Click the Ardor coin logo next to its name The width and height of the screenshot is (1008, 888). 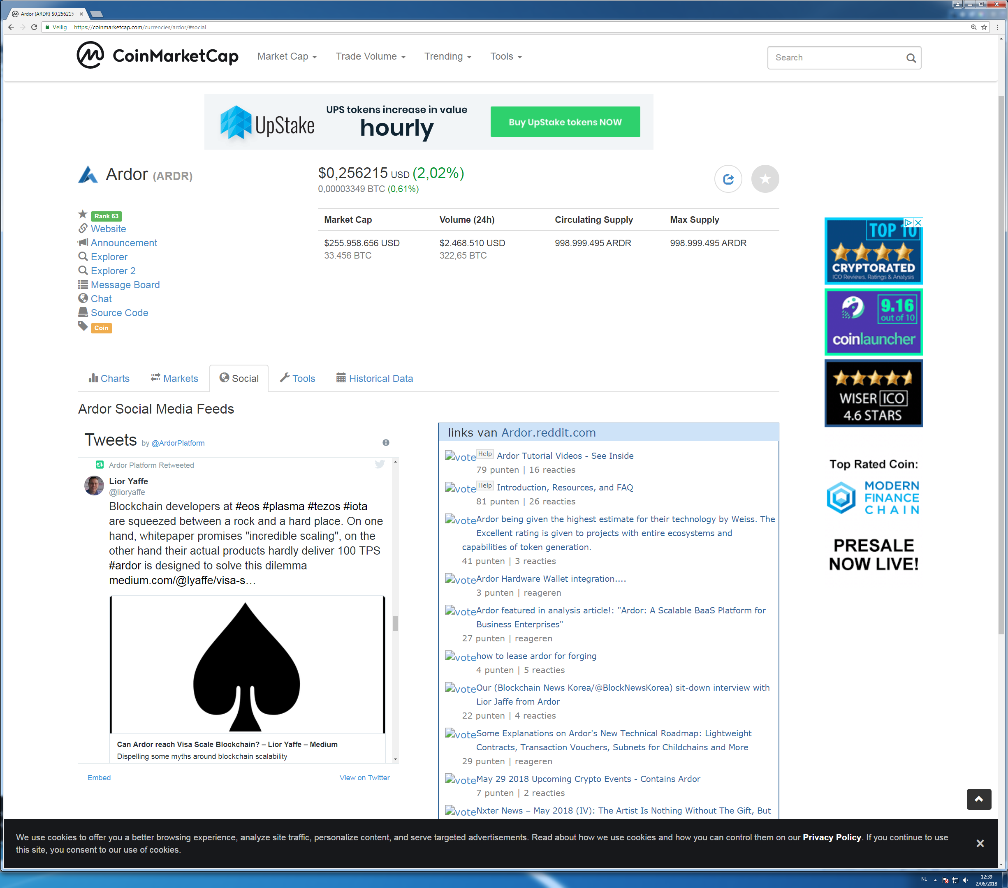click(88, 175)
